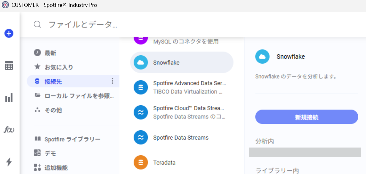
Task: Open the bar chart visualization icon
Action: click(x=9, y=98)
